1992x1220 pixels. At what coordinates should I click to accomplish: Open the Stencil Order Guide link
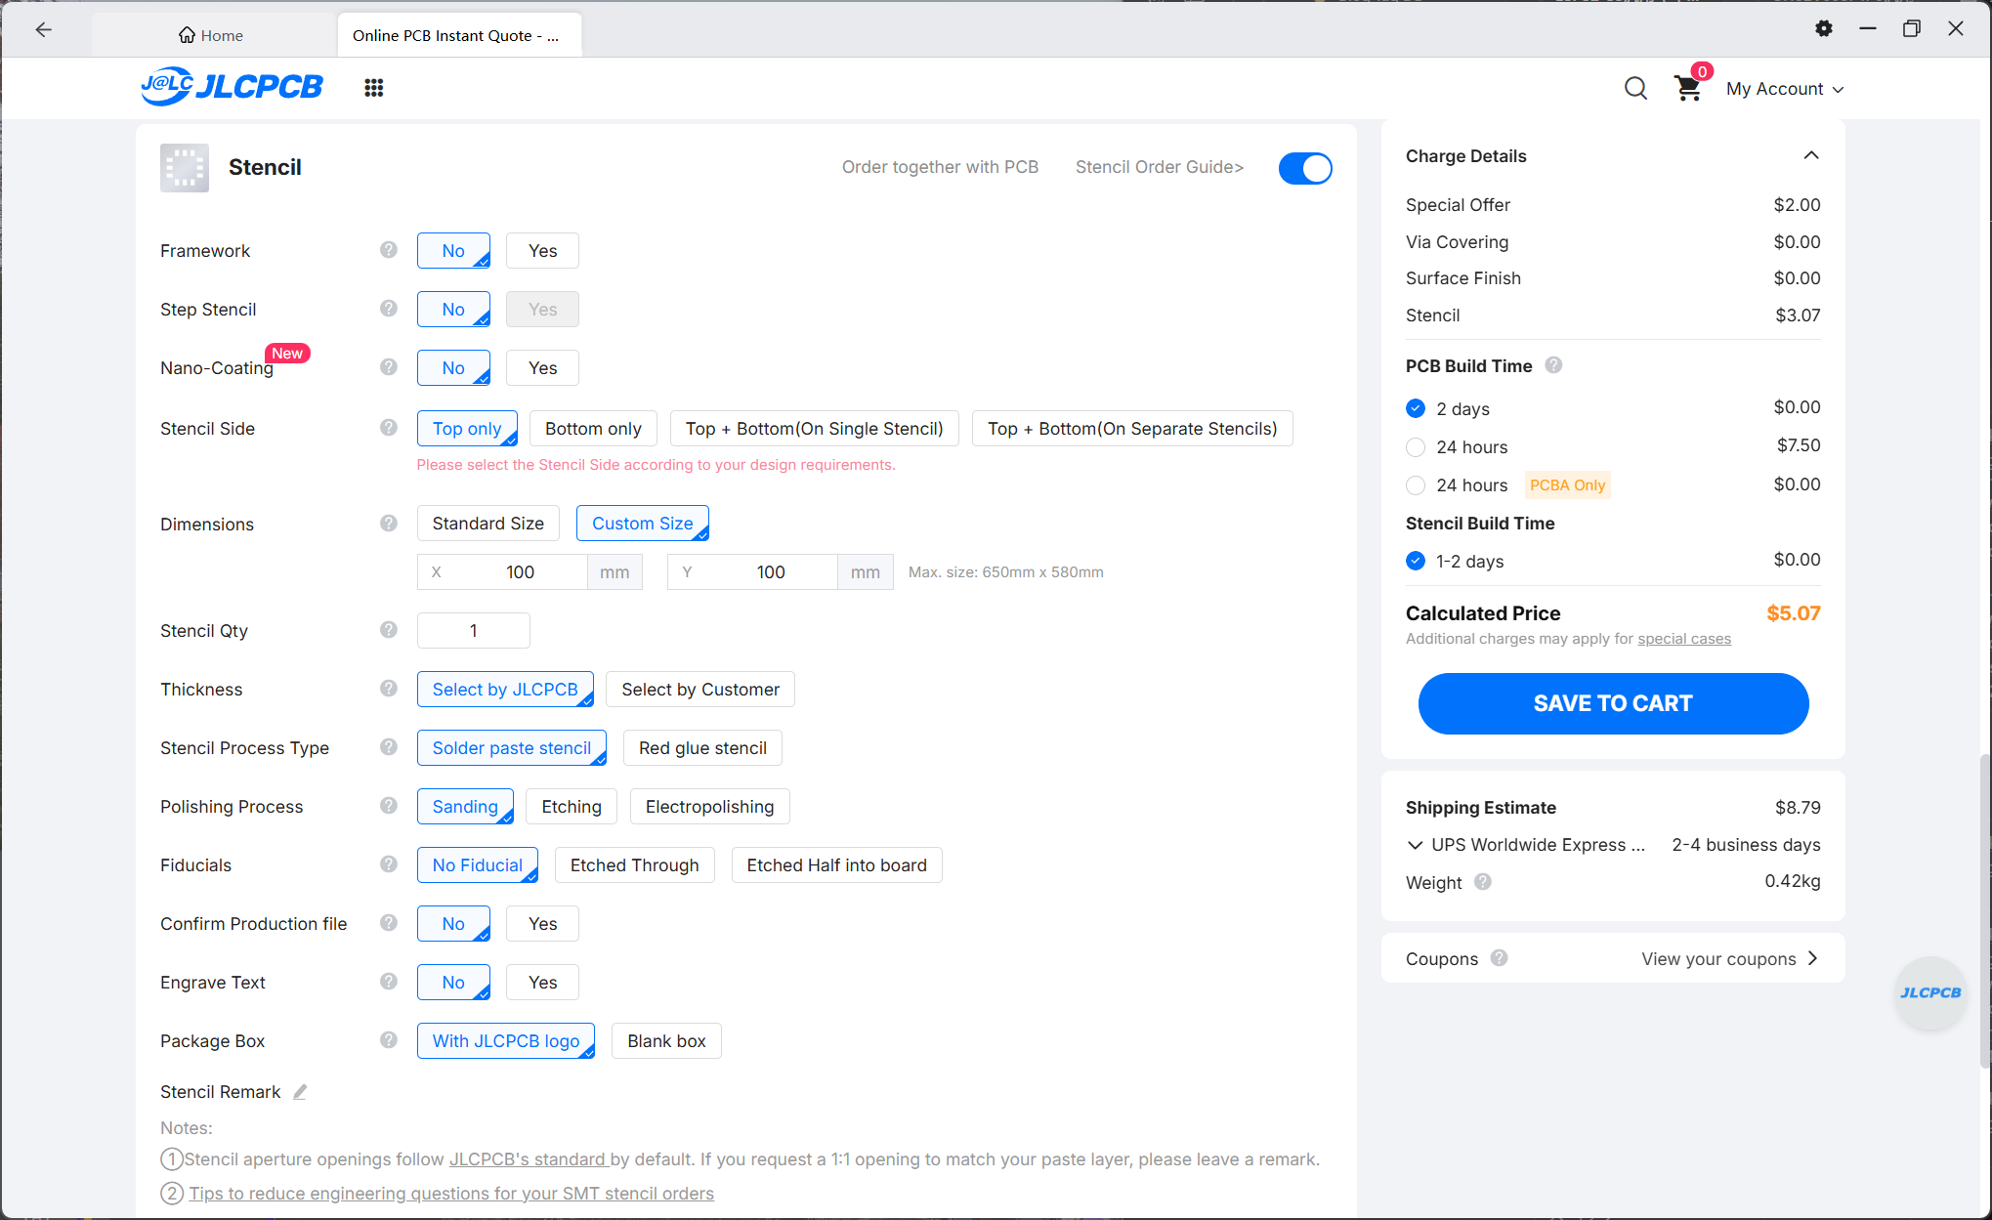tap(1160, 167)
